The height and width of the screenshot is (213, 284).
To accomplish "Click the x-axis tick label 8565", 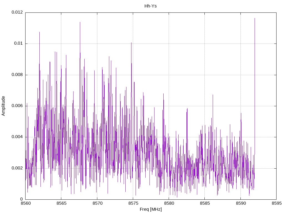I will point(61,203).
